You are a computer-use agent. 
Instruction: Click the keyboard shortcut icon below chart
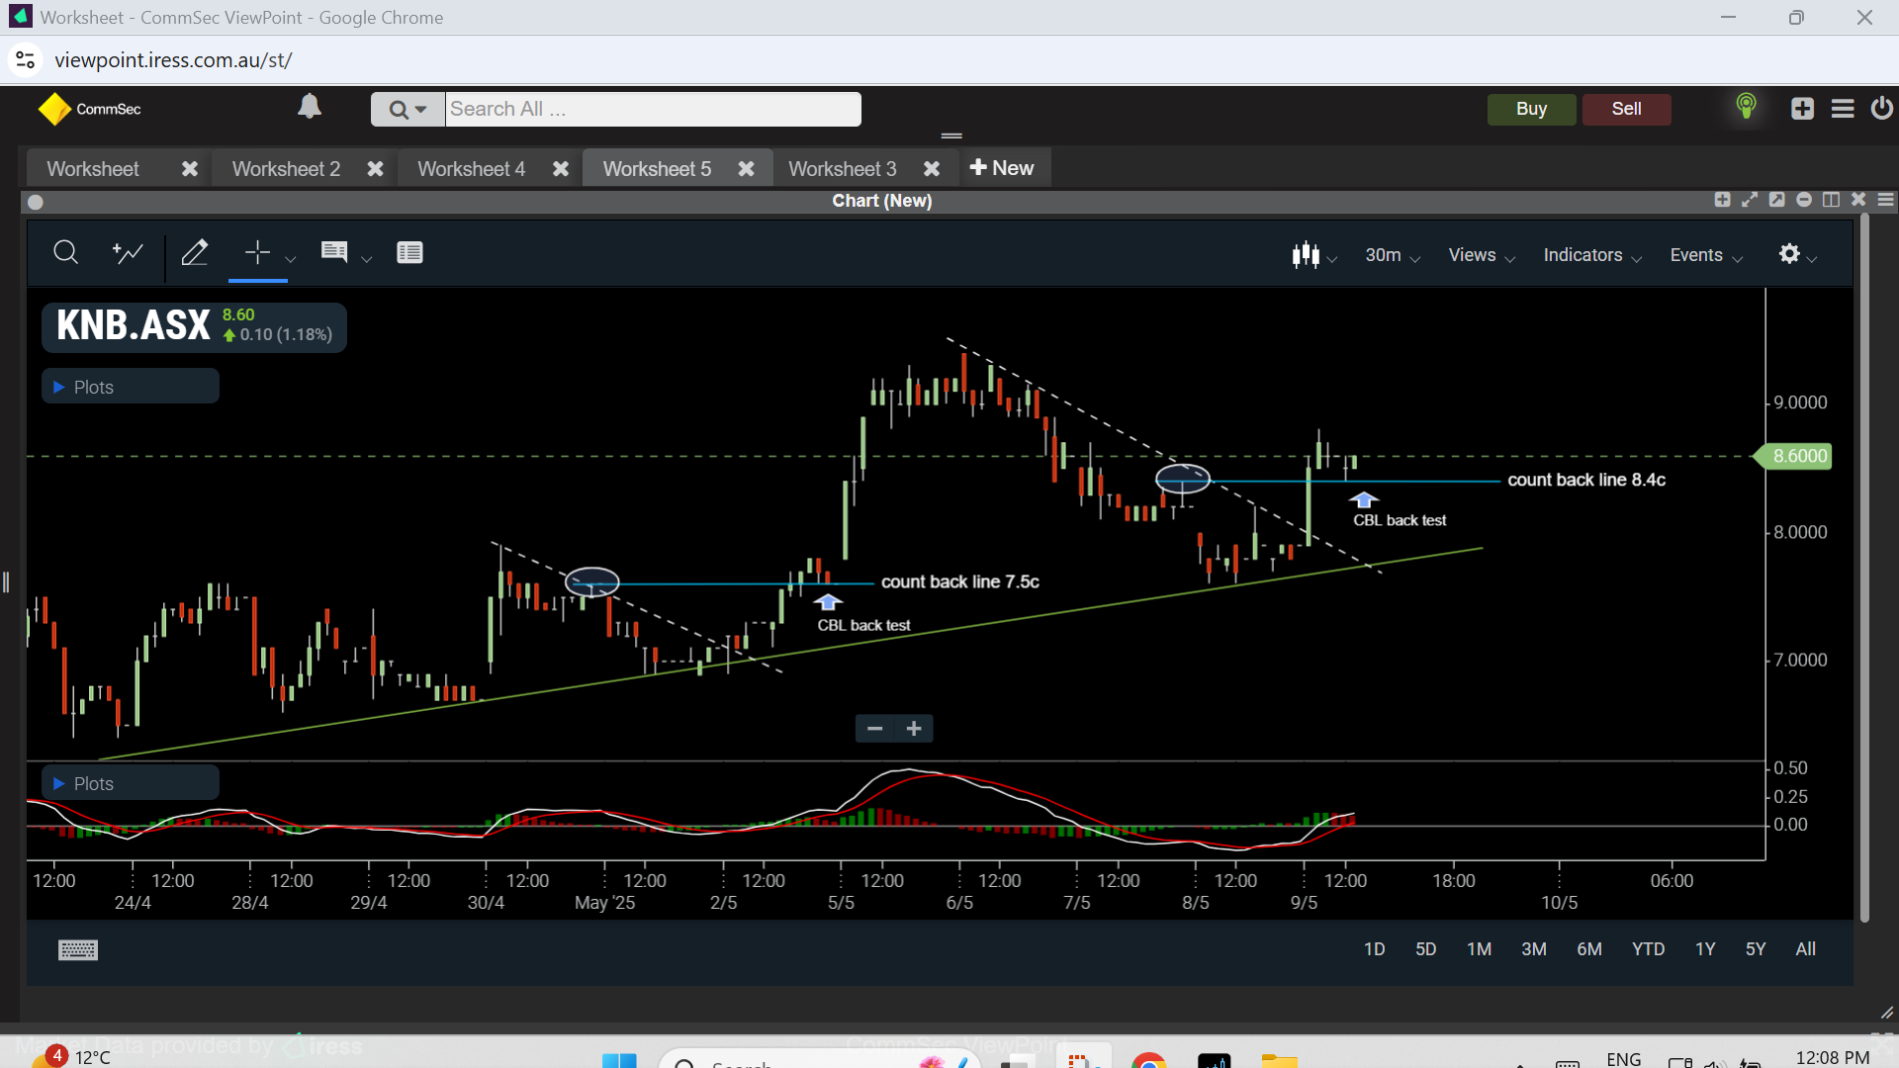tap(78, 950)
